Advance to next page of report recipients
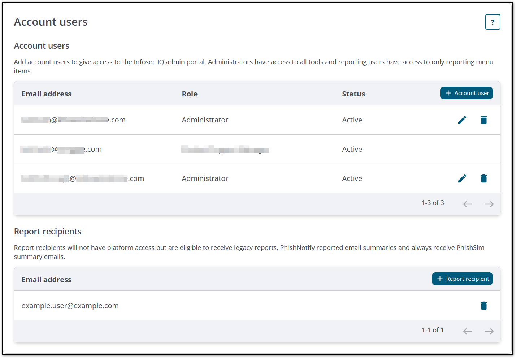 tap(489, 331)
